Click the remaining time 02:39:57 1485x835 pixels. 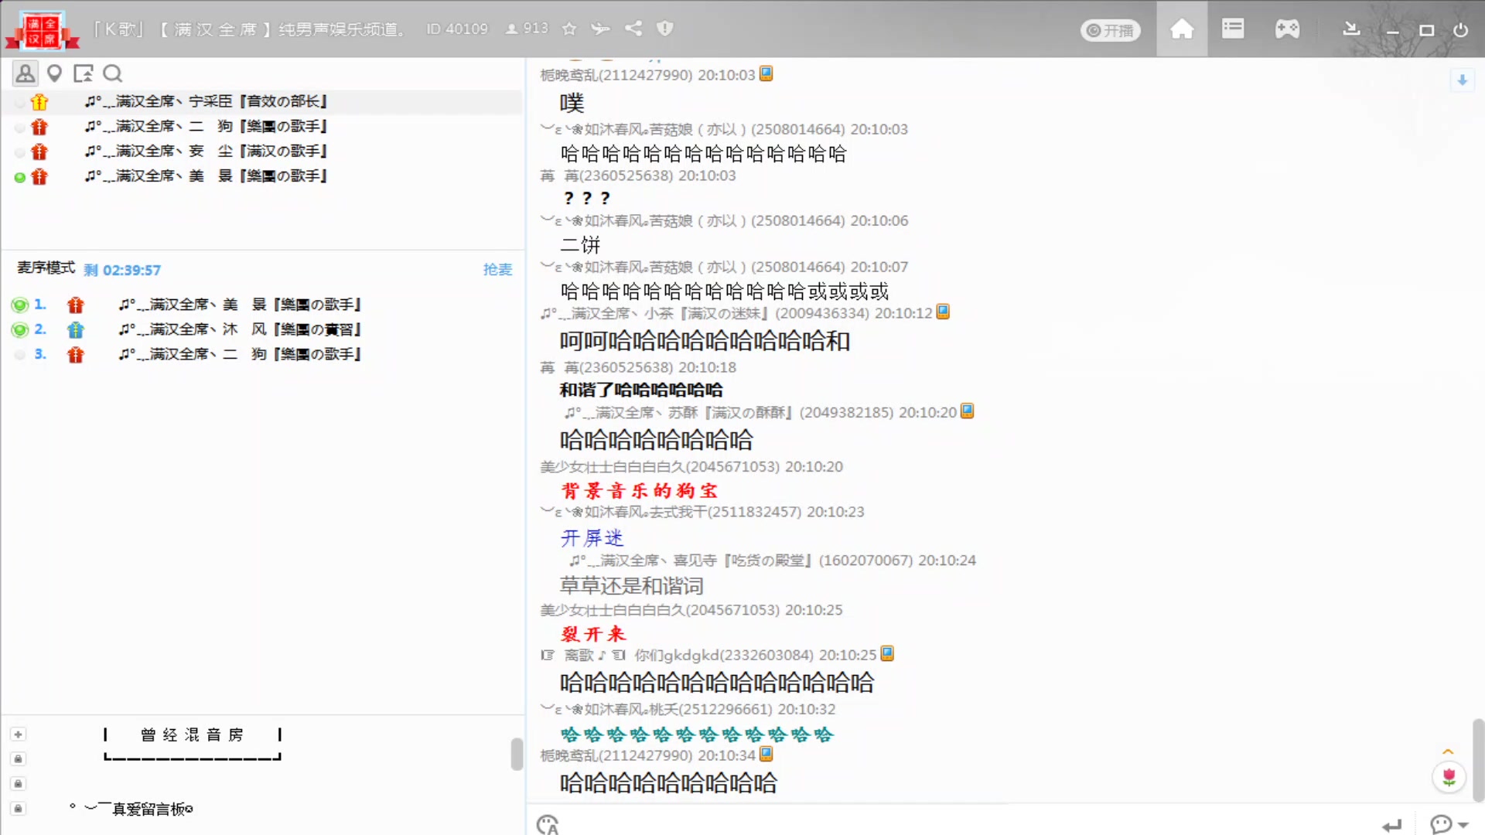tap(131, 270)
